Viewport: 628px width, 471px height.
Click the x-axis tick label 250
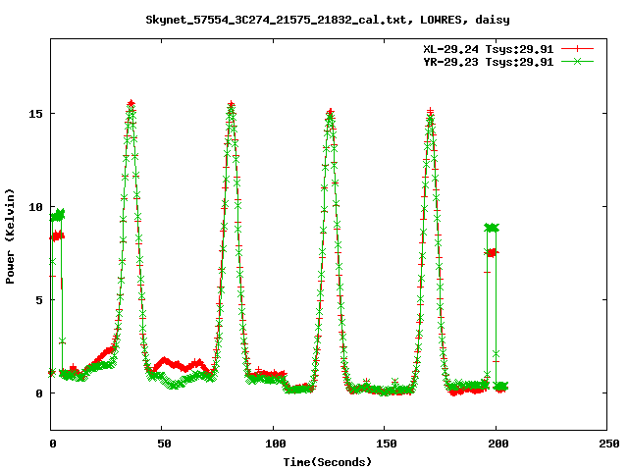tap(609, 444)
